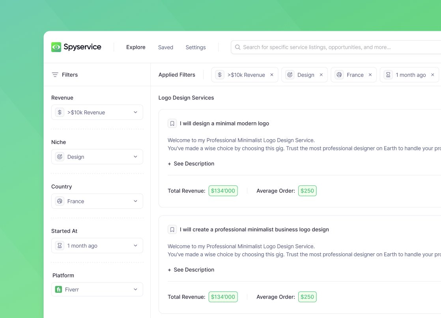Click dollar icon in Revenue dropdown
441x318 pixels.
tap(60, 112)
